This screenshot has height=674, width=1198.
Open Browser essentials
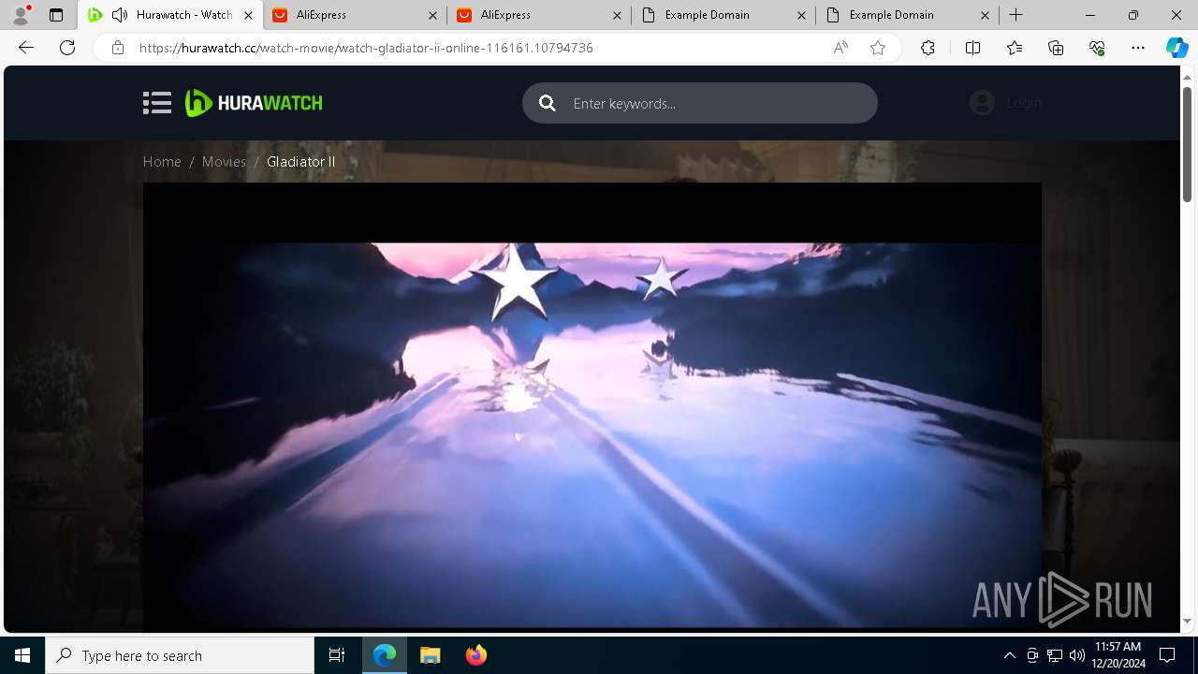point(1097,48)
